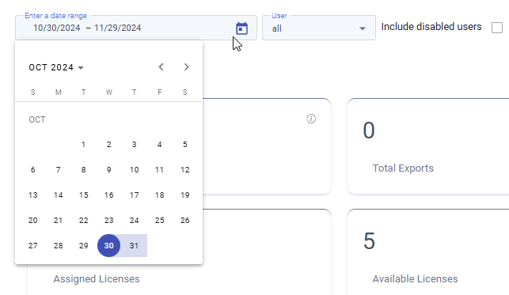Open the calendar picker icon
The image size is (509, 295).
(241, 28)
